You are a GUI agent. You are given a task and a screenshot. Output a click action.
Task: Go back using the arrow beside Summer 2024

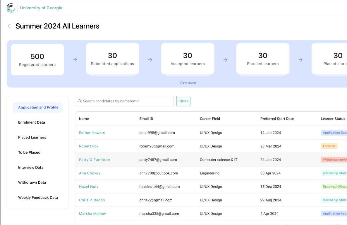click(x=9, y=26)
